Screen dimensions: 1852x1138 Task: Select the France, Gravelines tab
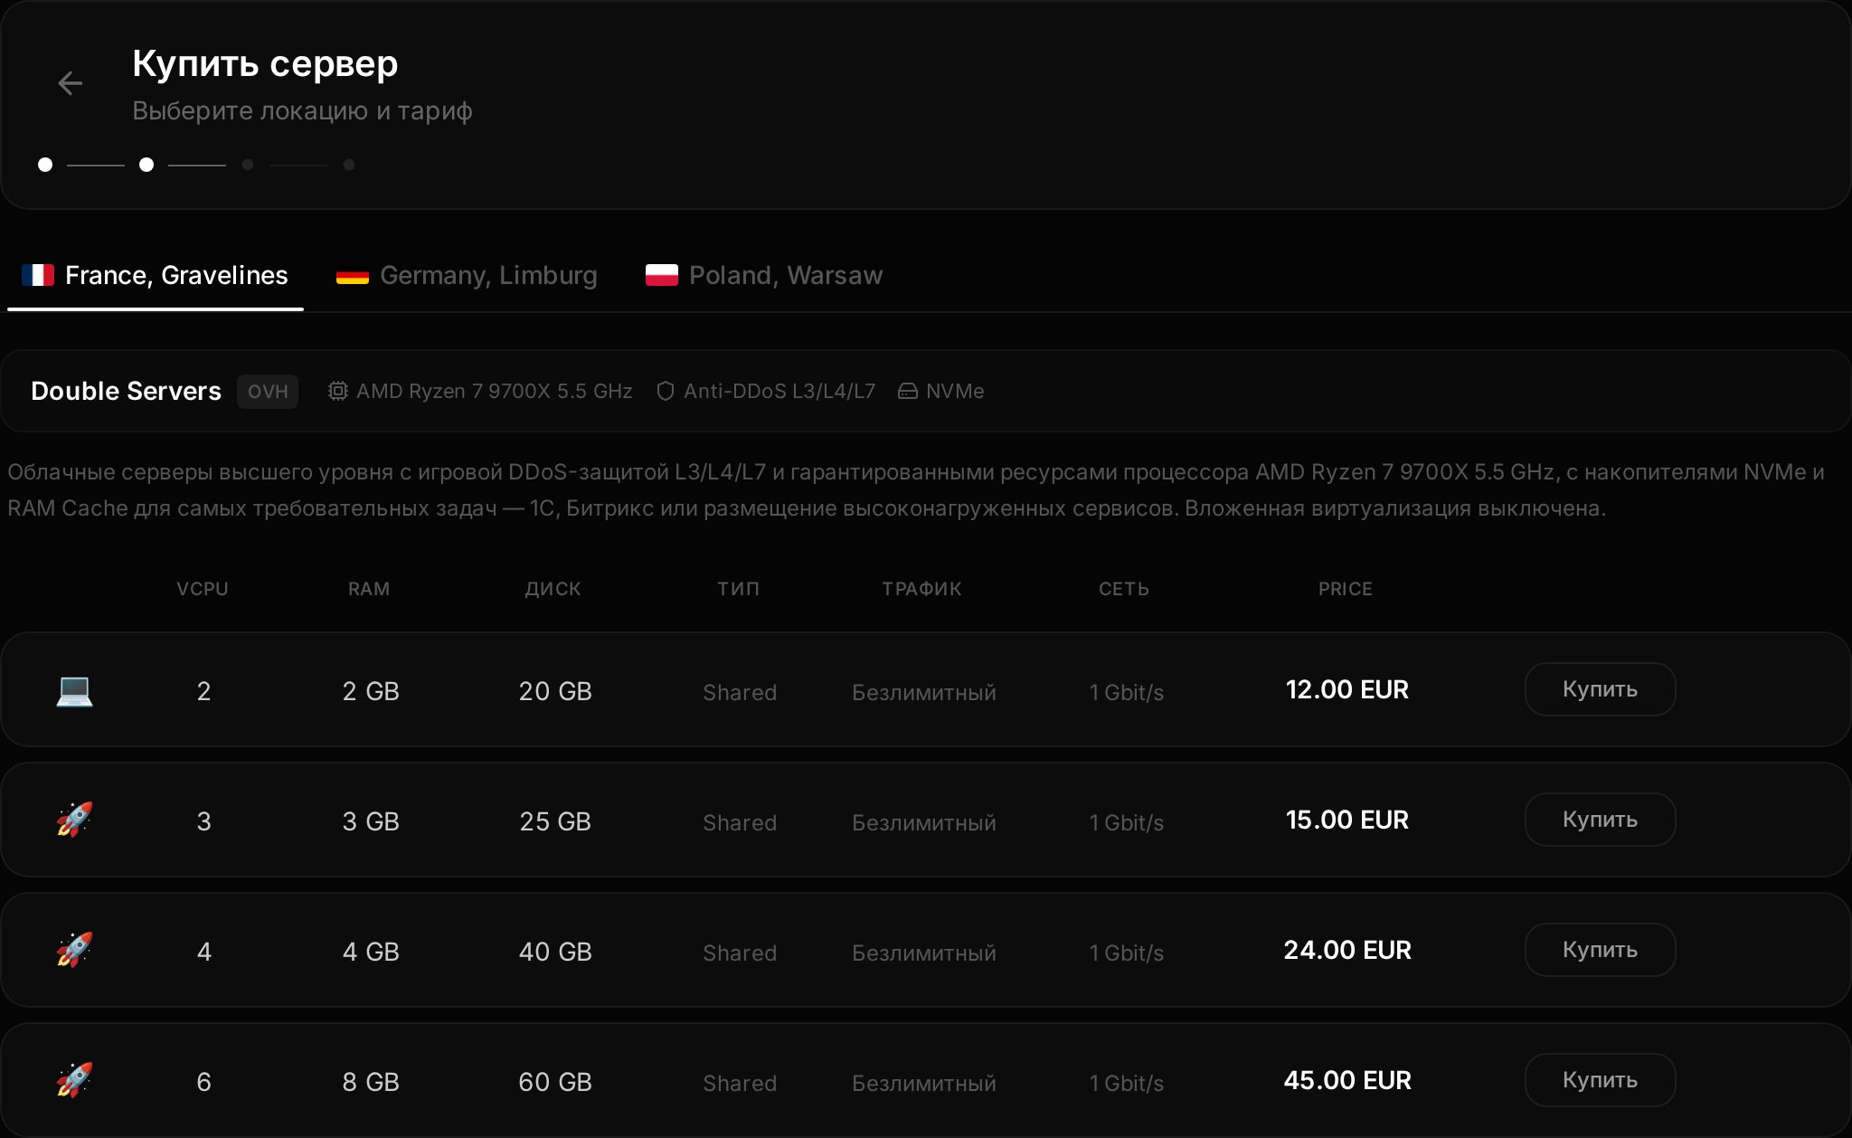pyautogui.click(x=156, y=276)
